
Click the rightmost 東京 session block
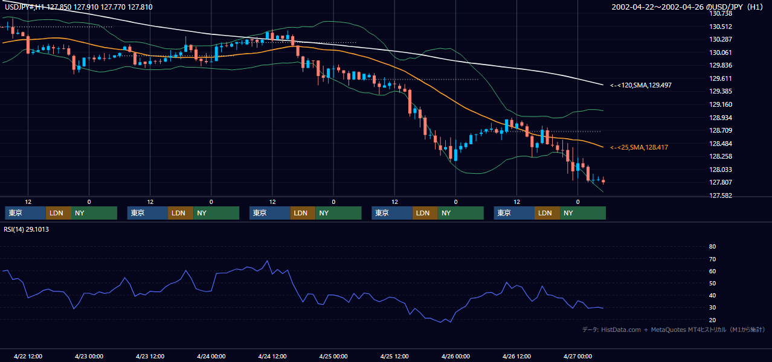[514, 213]
